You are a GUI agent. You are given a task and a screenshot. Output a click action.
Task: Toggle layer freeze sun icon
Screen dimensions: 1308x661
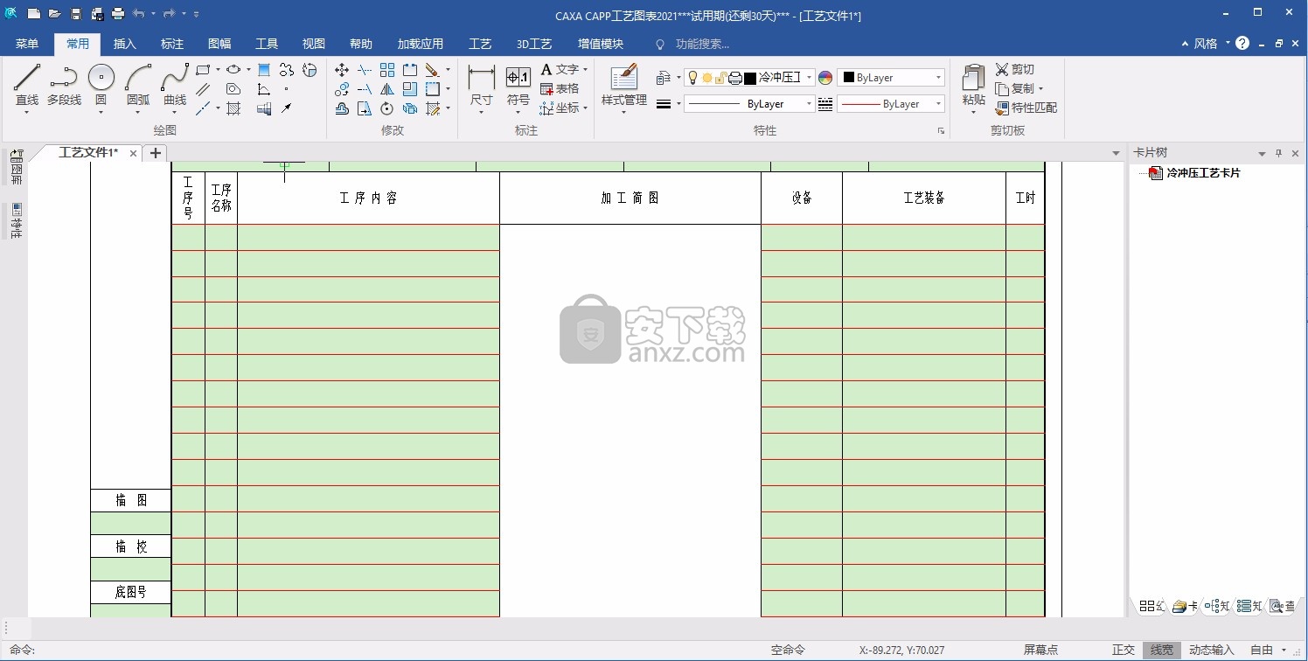tap(706, 78)
